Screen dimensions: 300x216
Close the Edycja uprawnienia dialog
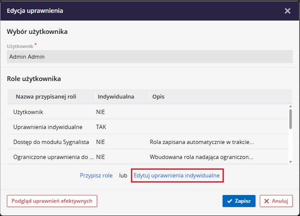[288, 11]
